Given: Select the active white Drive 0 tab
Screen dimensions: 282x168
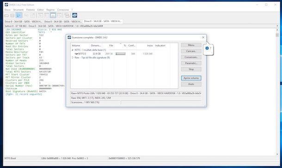Looking at the screenshot, I should (x=103, y=21).
